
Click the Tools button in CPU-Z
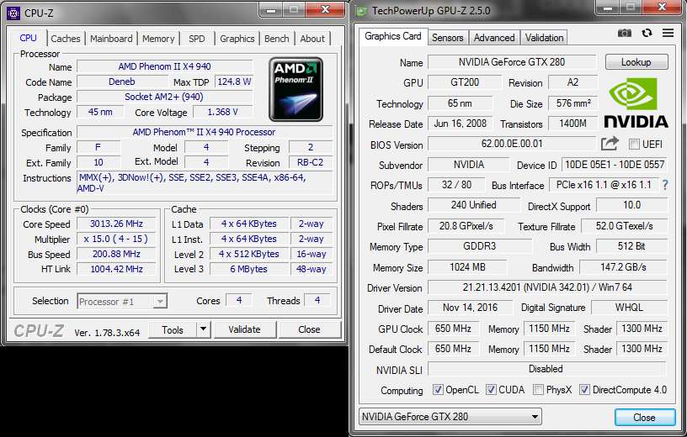(x=173, y=329)
